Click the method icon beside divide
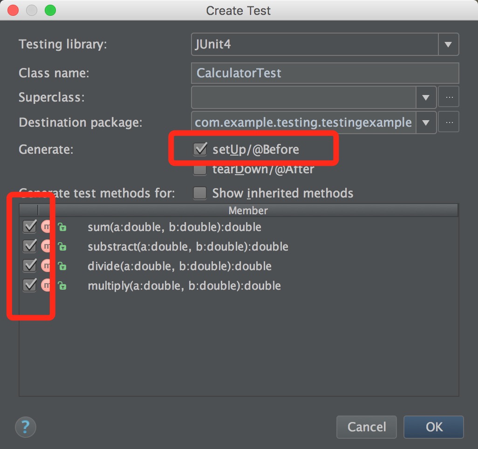The image size is (478, 449). click(47, 266)
